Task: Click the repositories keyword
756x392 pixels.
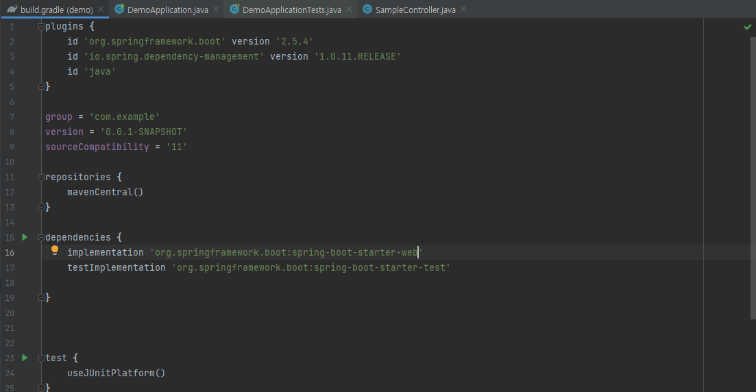Action: [x=78, y=177]
